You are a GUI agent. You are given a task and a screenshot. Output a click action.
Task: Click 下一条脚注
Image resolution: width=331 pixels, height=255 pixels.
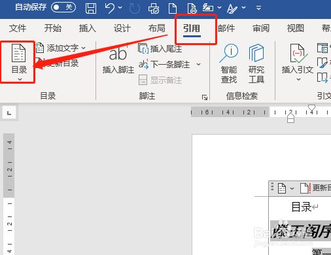tap(164, 64)
